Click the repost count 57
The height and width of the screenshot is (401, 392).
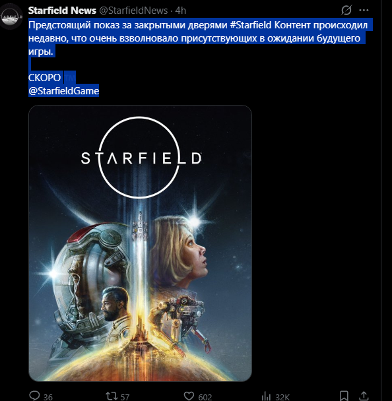click(125, 397)
